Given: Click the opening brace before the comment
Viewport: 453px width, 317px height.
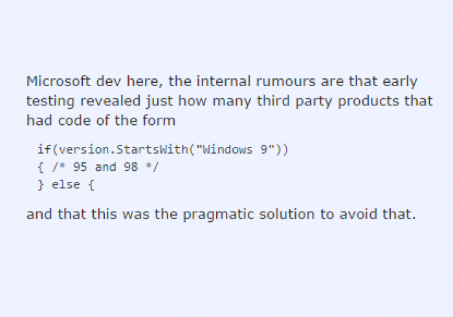Looking at the screenshot, I should (x=41, y=167).
